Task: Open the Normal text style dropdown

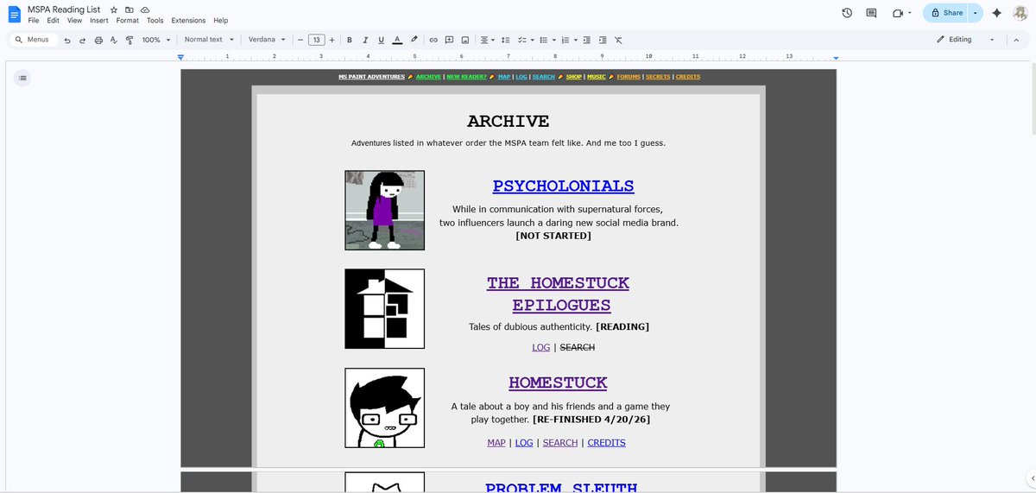Action: coord(209,40)
